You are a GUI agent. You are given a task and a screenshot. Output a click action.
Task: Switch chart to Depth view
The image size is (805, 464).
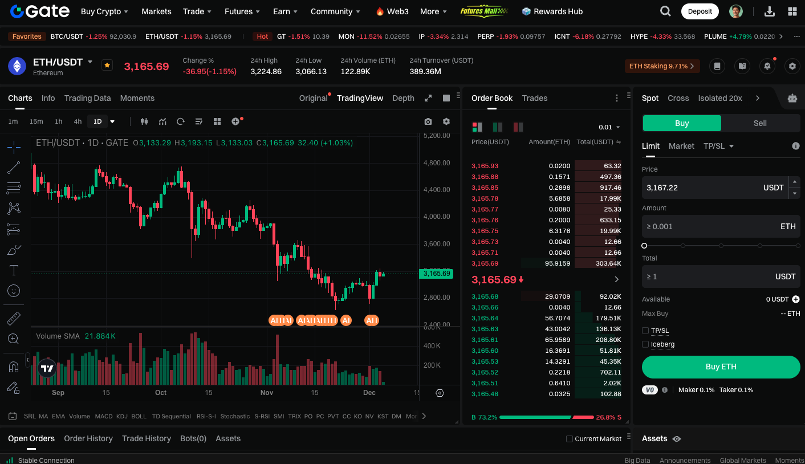404,98
